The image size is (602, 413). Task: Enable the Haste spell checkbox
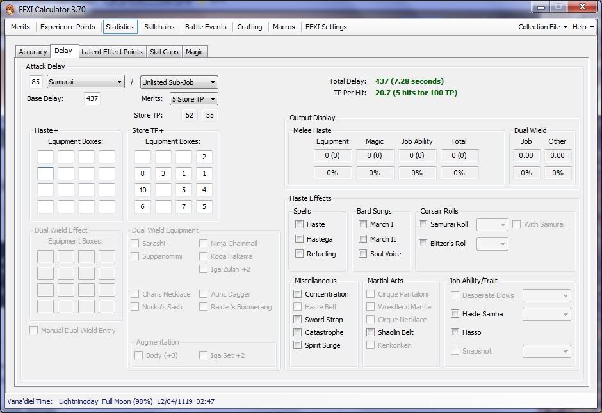click(x=300, y=224)
